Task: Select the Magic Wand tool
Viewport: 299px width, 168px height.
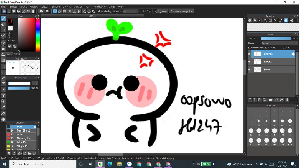Action: tap(3, 78)
